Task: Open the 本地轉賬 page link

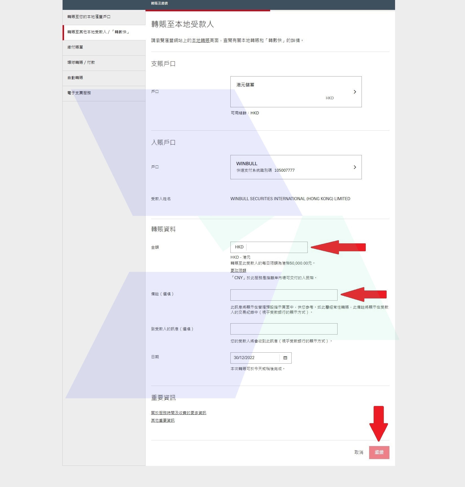Action: tap(200, 41)
